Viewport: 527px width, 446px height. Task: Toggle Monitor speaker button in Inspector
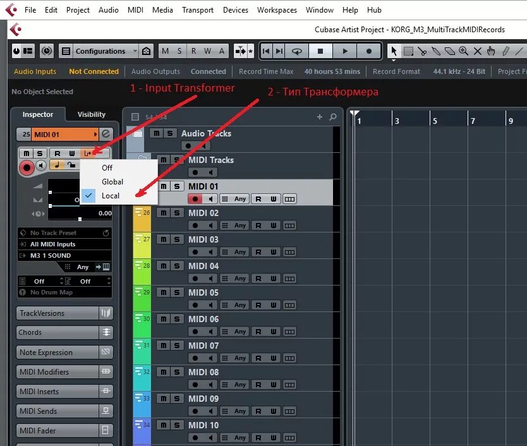tap(41, 166)
